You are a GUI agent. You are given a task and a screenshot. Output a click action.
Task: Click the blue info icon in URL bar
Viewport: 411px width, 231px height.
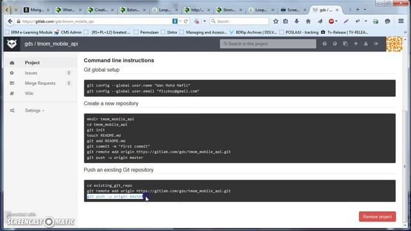pyautogui.click(x=175, y=21)
